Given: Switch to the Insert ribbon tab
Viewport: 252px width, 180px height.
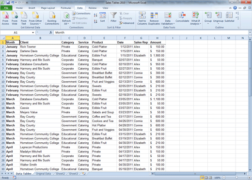Looking at the screenshot, I should coord(31,8).
